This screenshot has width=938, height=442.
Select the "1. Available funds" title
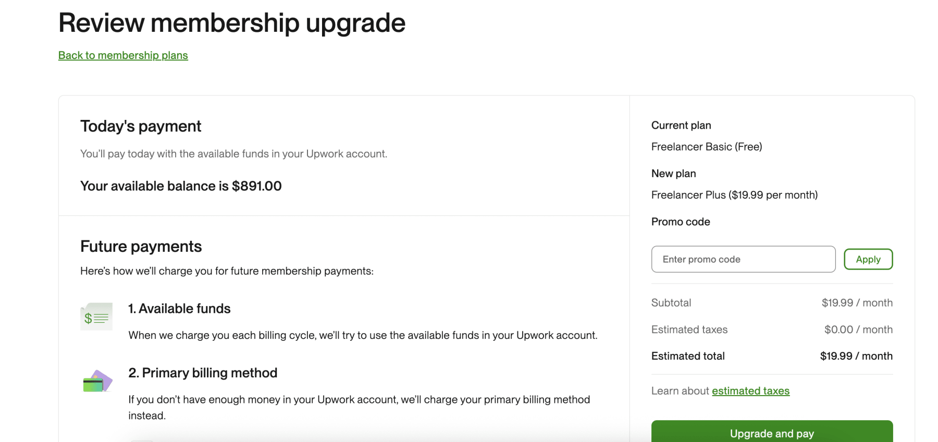179,309
